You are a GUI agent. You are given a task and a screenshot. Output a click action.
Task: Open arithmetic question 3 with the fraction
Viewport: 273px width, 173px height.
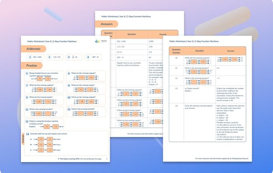point(74,57)
